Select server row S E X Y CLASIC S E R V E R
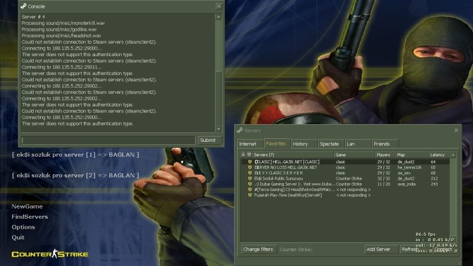The image size is (473, 266). coord(345,173)
